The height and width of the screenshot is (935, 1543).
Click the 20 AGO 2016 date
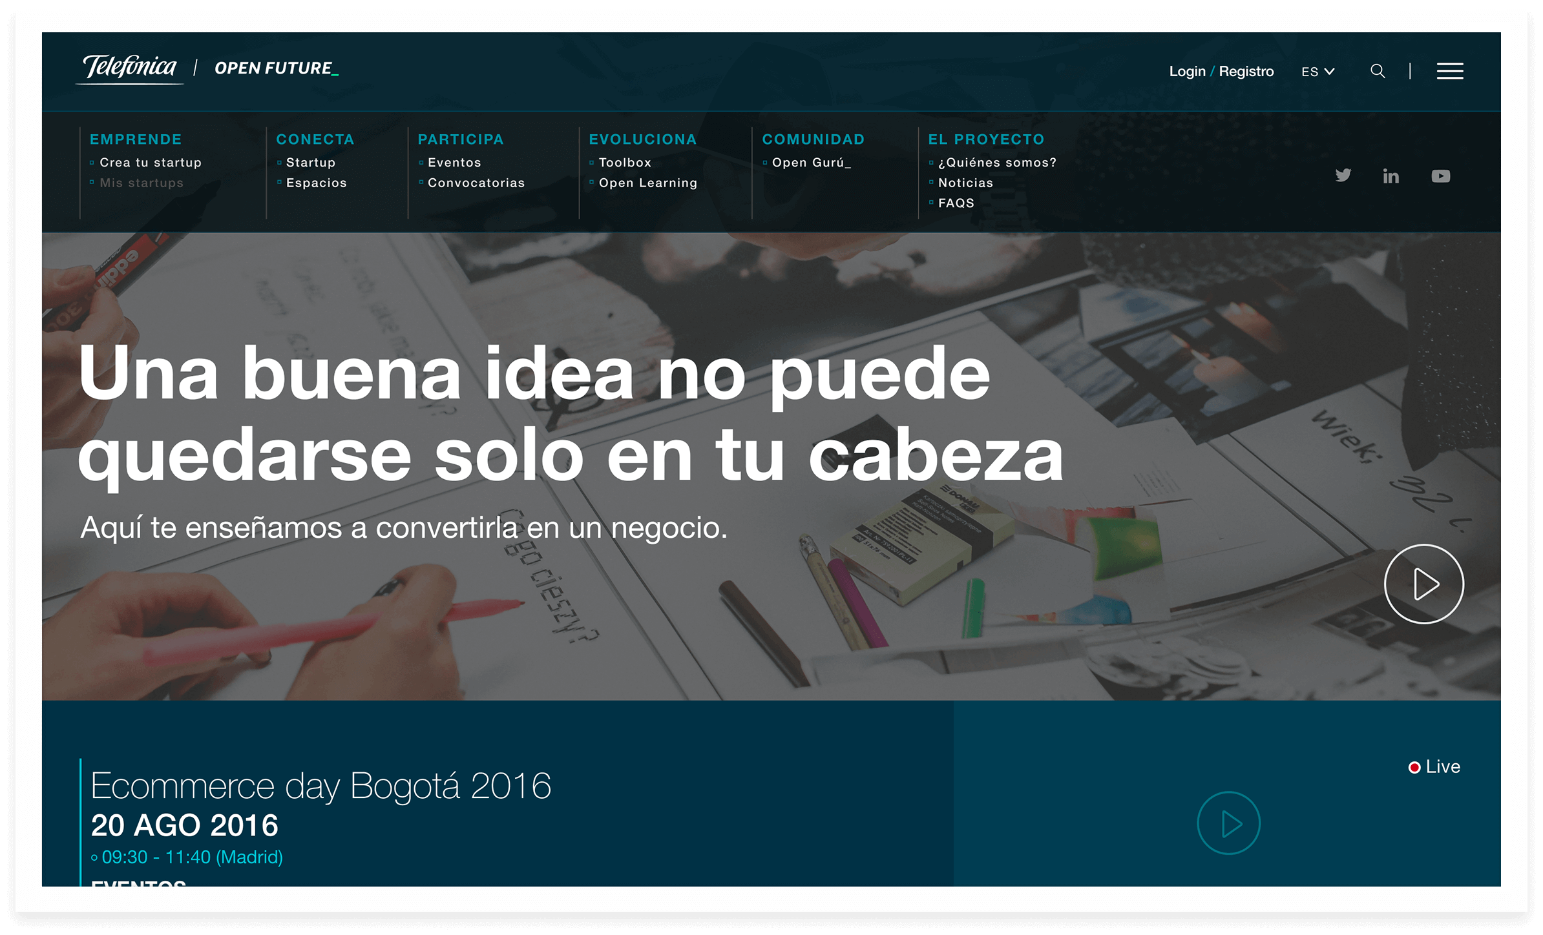(185, 825)
